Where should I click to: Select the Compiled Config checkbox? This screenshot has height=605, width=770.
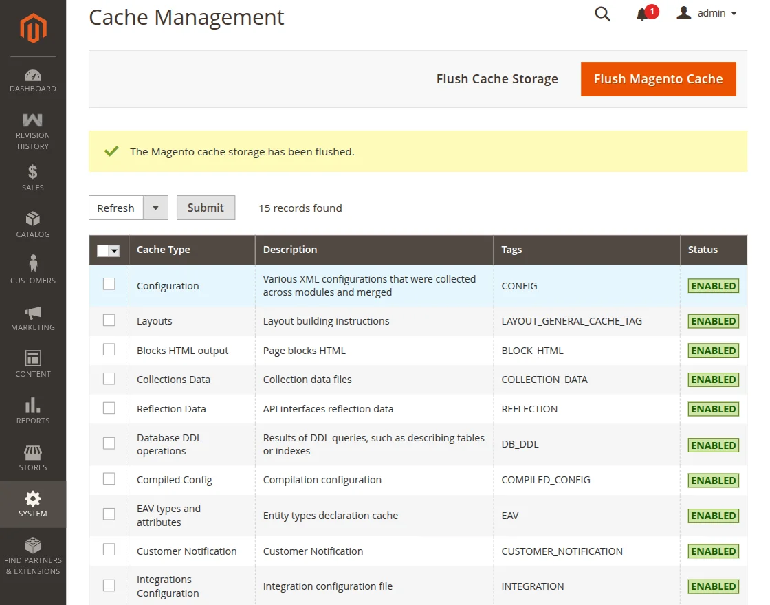(x=109, y=478)
